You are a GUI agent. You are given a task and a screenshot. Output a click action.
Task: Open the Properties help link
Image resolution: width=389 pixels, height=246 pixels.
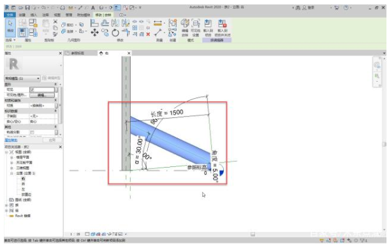[x=11, y=140]
